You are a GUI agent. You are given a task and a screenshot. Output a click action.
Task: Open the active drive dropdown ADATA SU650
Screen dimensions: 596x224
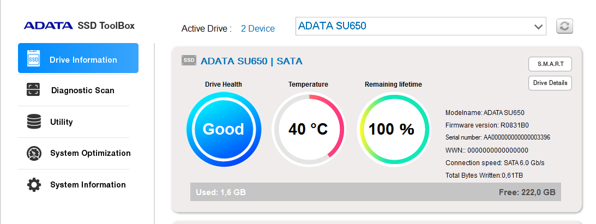(421, 26)
